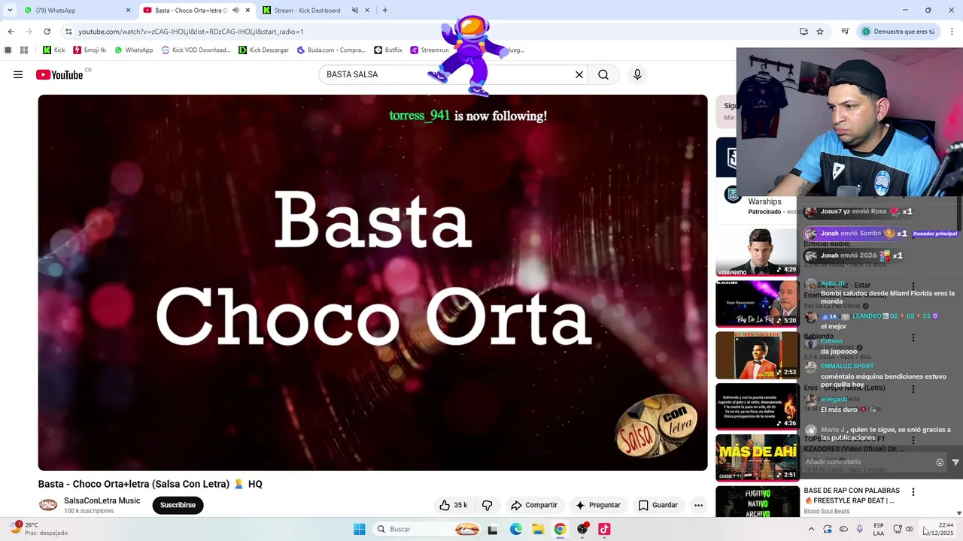Open the WhatsApp bookmark in bookmarks bar
This screenshot has height=541, width=963.
[133, 50]
